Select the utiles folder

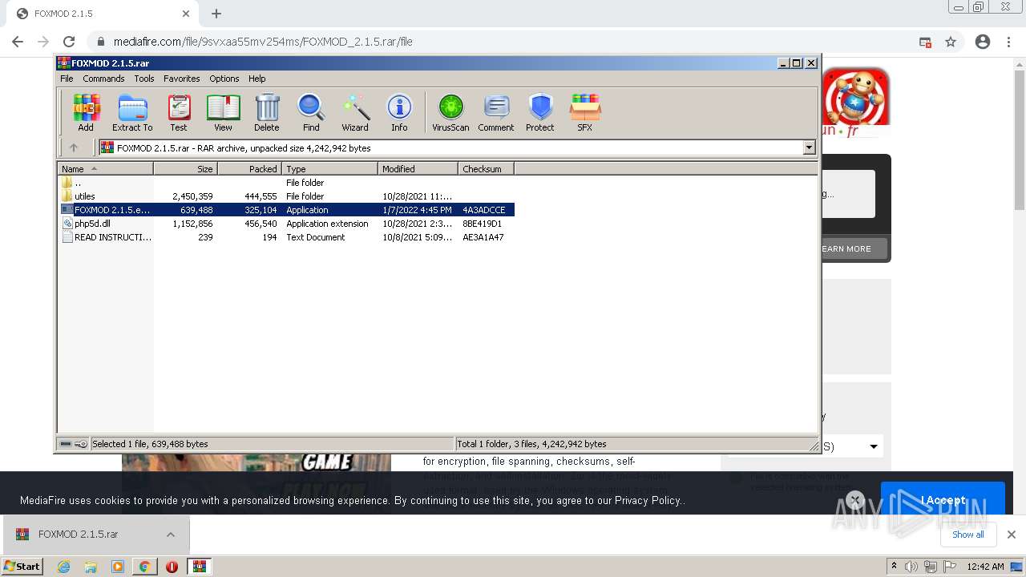coord(286,196)
